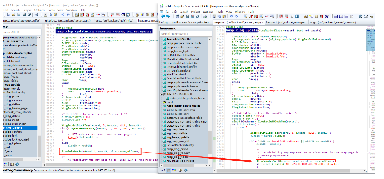The width and height of the screenshot is (384, 179).
Task: Select ExtractReplicaIdentity in he3db symbol list
Action: (180, 145)
